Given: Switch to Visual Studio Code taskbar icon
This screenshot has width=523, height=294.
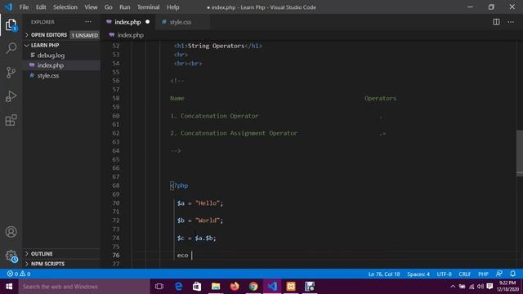Looking at the screenshot, I should pyautogui.click(x=272, y=287).
